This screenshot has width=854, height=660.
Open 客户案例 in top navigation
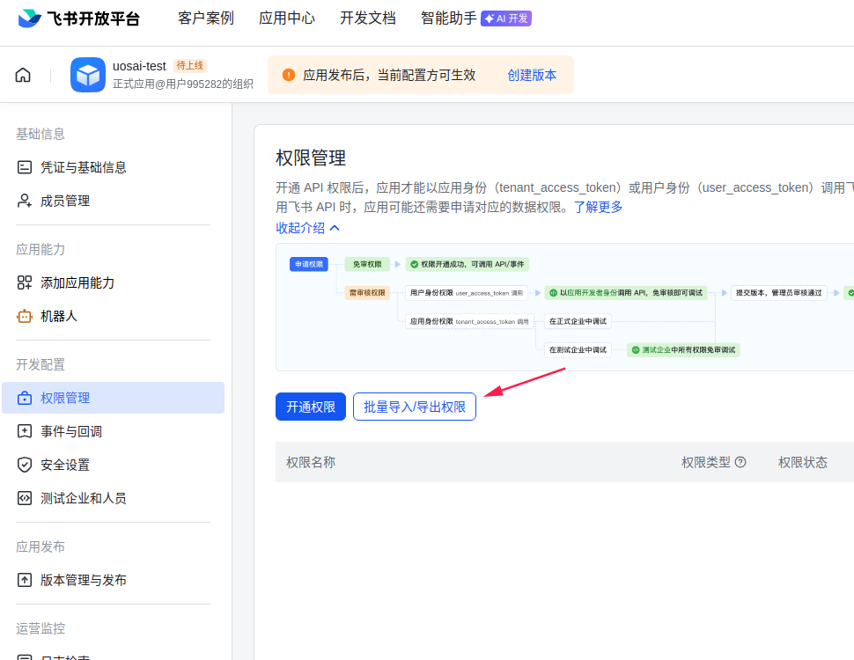206,18
